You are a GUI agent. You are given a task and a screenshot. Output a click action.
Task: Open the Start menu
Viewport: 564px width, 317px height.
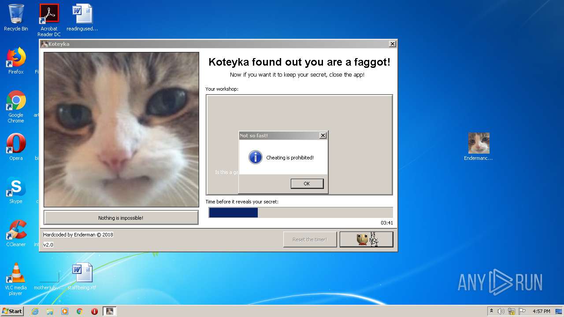[12, 311]
